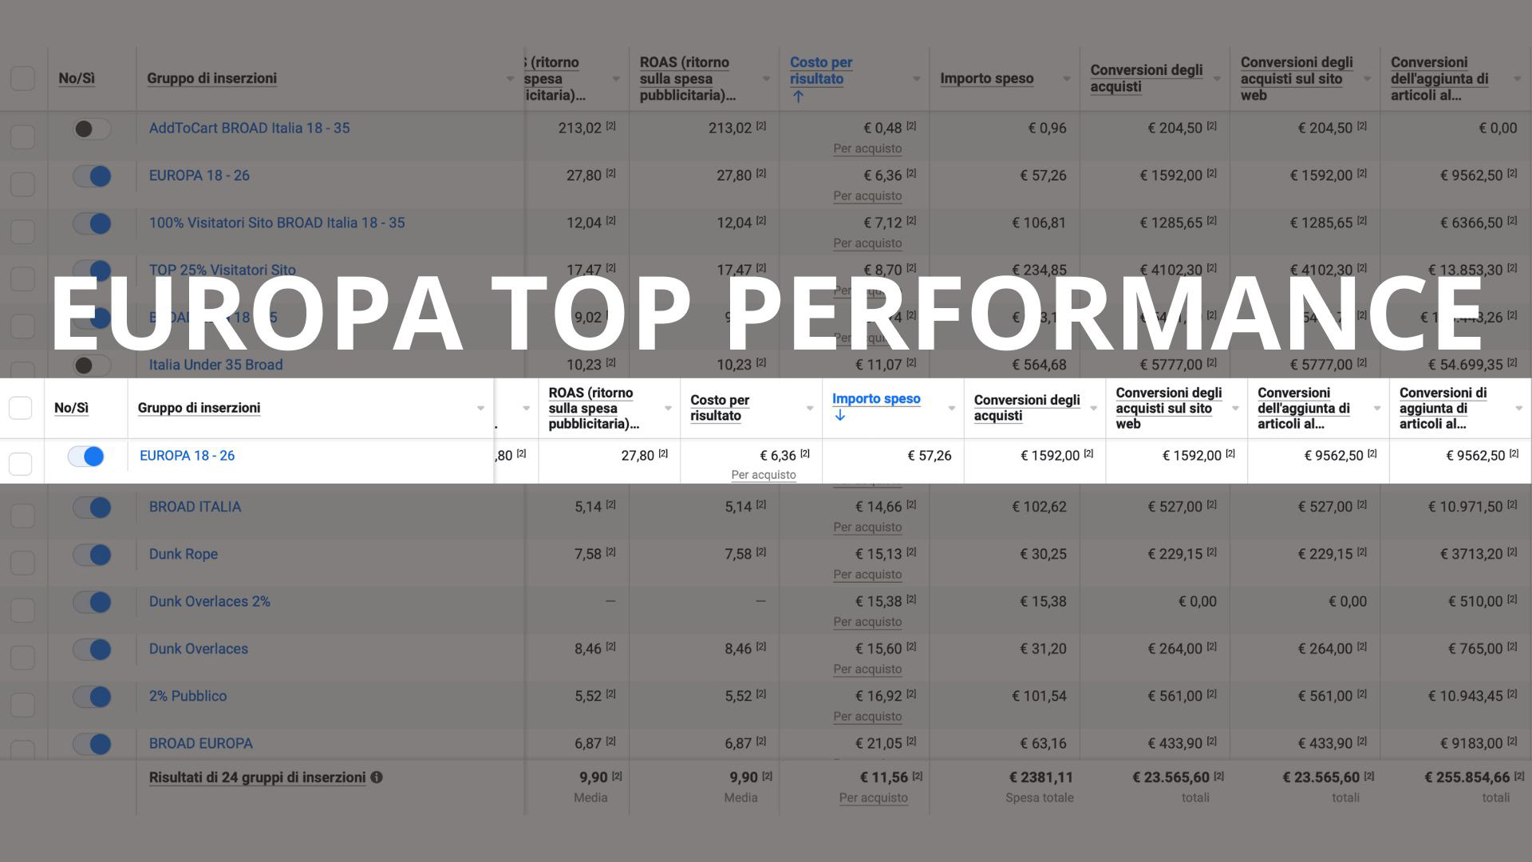The image size is (1532, 862).
Task: Toggle the Dunk Rope ad set switch
Action: [92, 555]
